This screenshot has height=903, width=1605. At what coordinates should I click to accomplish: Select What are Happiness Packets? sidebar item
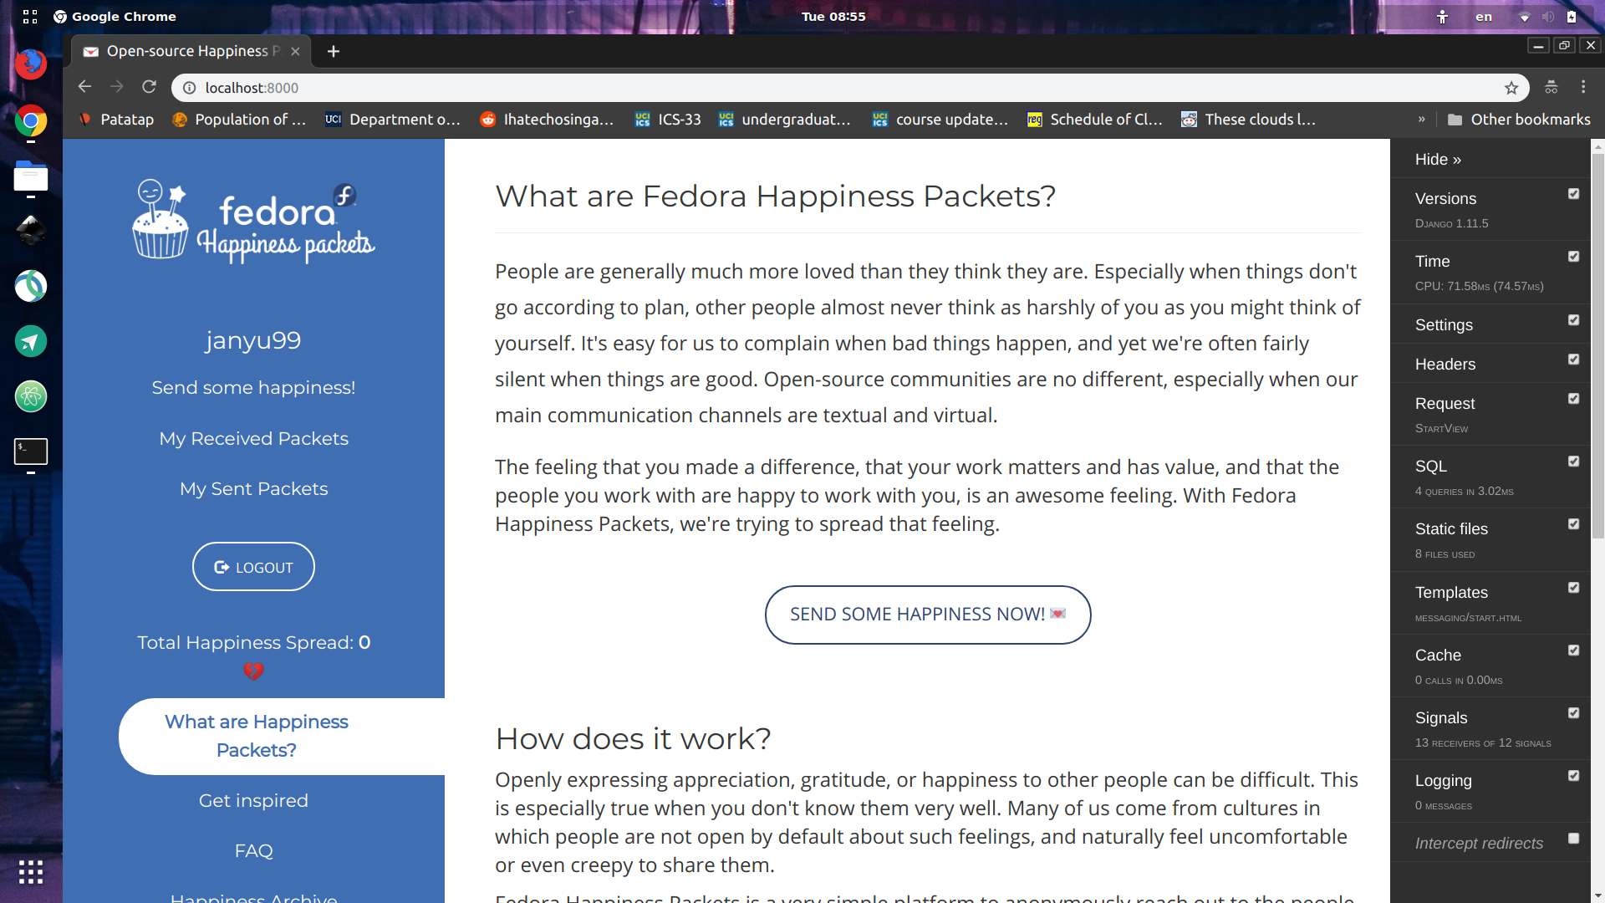[282, 737]
